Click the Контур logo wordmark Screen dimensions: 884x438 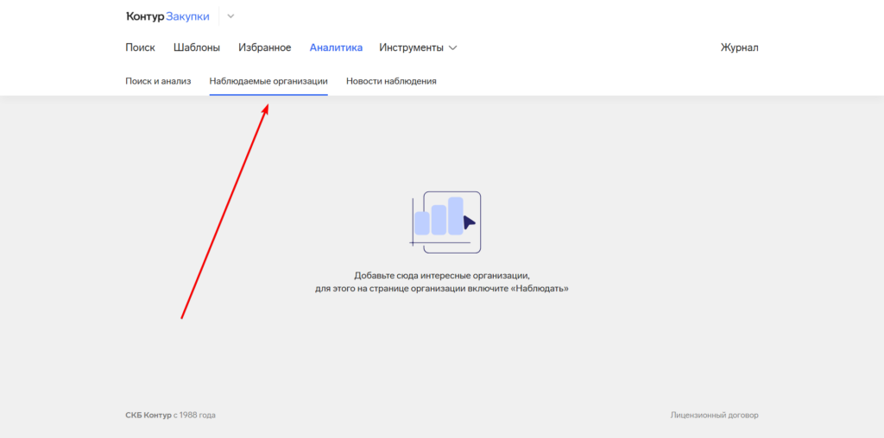144,16
